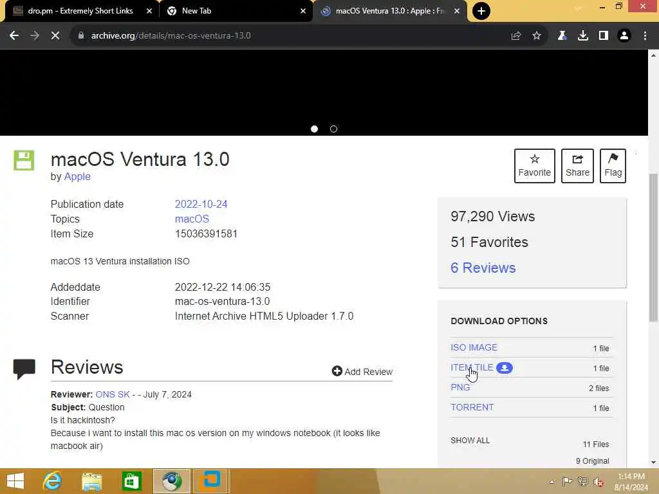Click the green floppy disk software icon
This screenshot has height=494, width=659.
click(24, 160)
